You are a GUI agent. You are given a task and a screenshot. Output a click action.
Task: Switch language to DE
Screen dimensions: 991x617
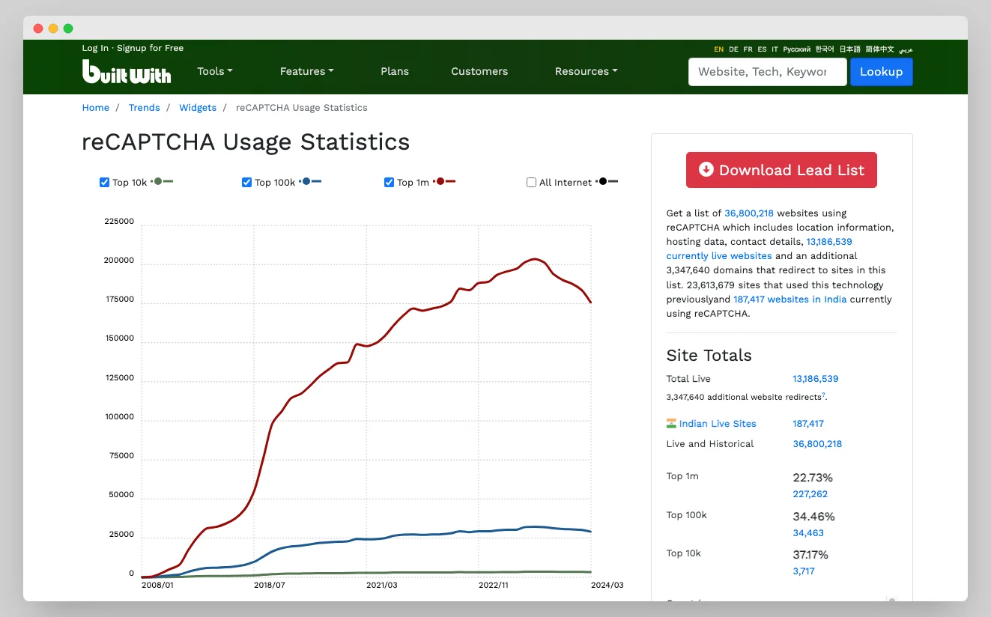tap(733, 49)
